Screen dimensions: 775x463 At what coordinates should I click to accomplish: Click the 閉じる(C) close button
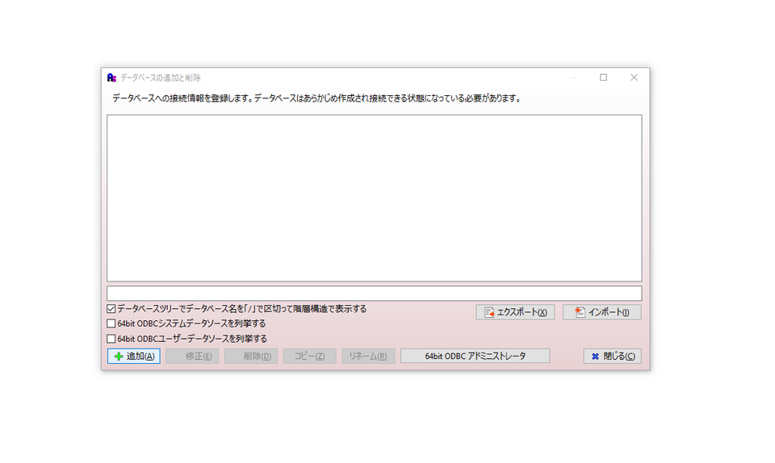(x=613, y=356)
